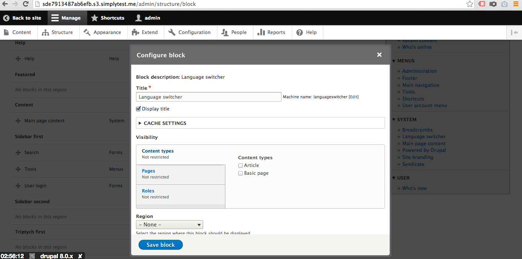Click the User account menu link

point(424,106)
